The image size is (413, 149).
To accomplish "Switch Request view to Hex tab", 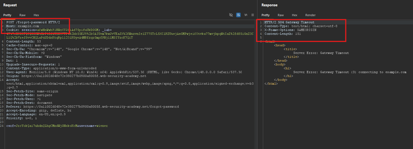I will coord(36,15).
